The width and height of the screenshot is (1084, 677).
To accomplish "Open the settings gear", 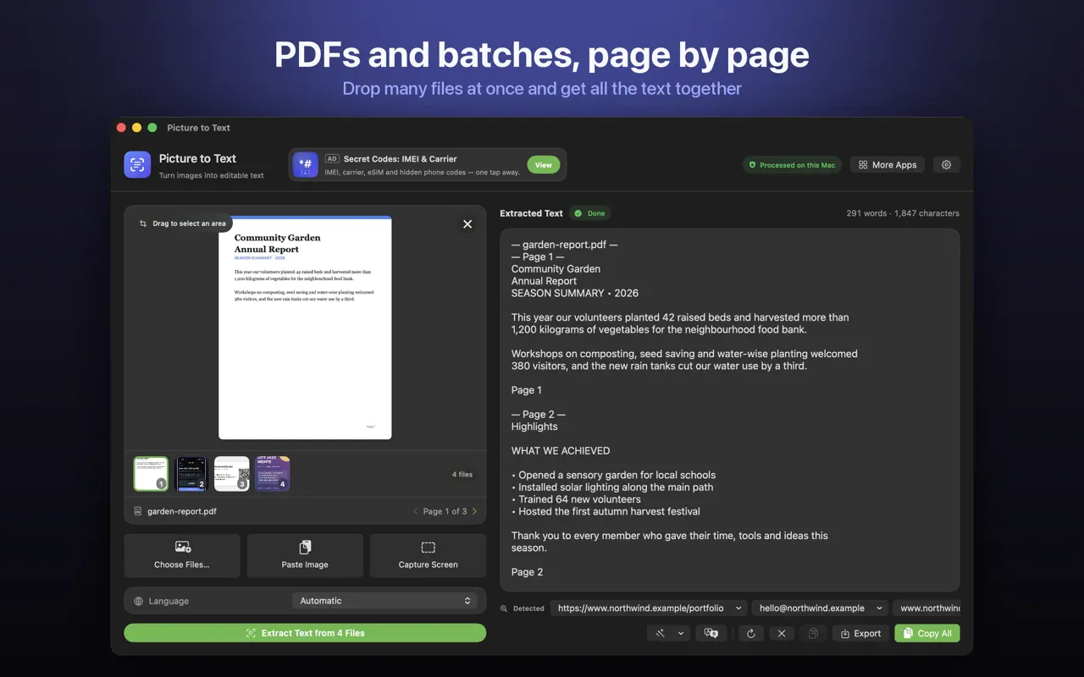I will [x=946, y=165].
